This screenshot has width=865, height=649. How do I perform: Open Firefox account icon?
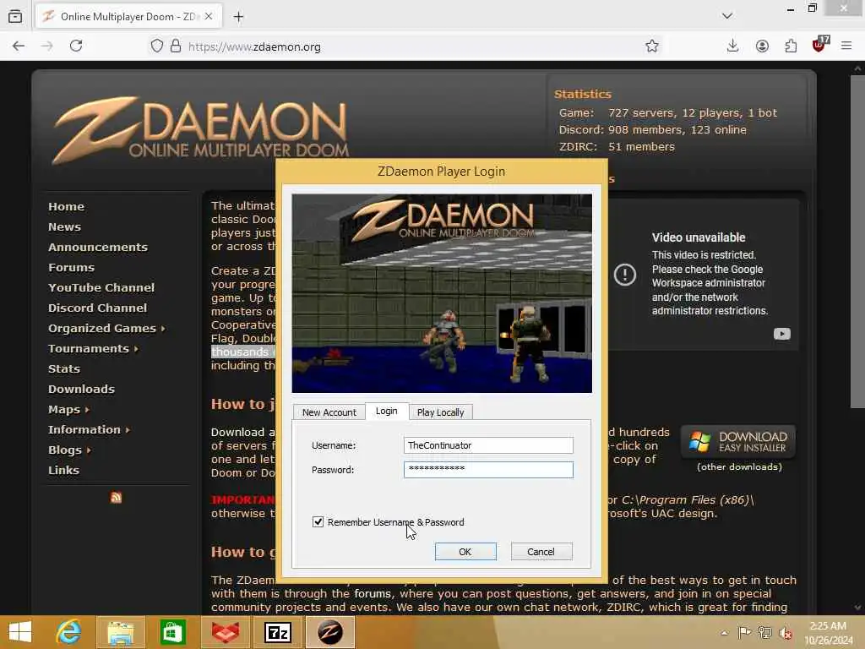point(762,46)
